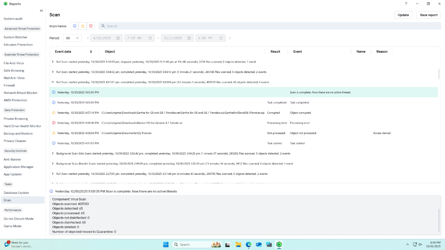Open the Intrusion Prevention report
The height and width of the screenshot is (250, 445).
18,44
